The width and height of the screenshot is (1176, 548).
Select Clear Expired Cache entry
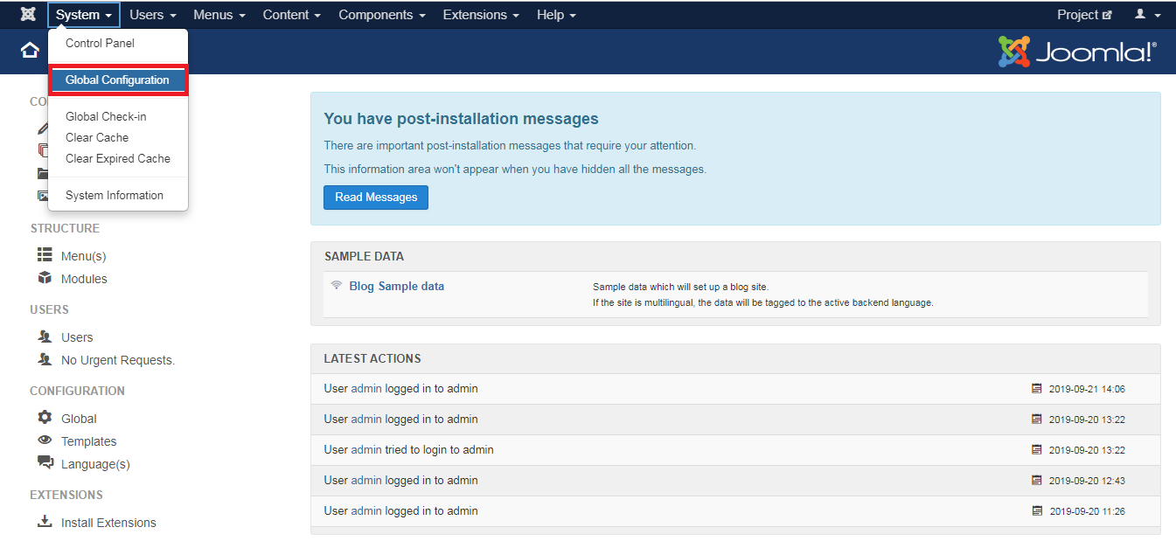pos(118,158)
